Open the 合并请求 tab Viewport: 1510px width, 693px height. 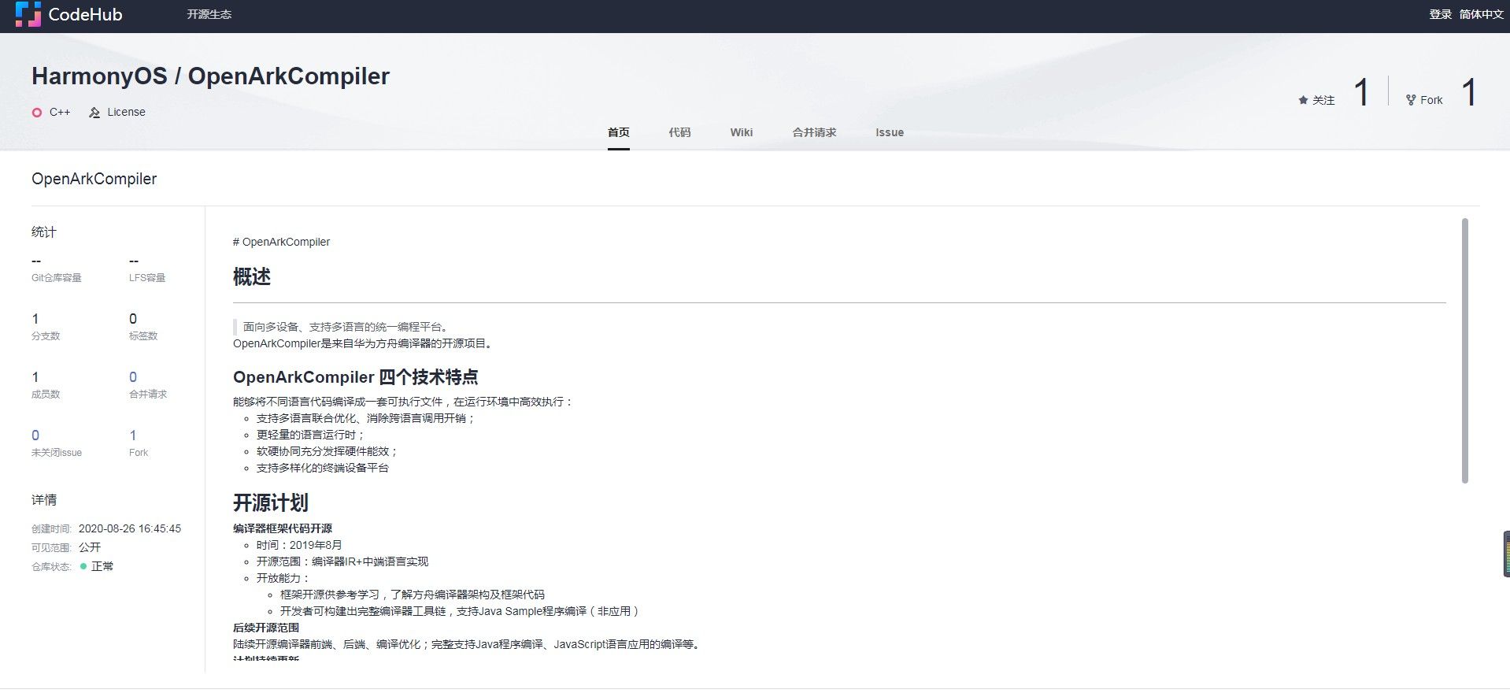click(814, 132)
